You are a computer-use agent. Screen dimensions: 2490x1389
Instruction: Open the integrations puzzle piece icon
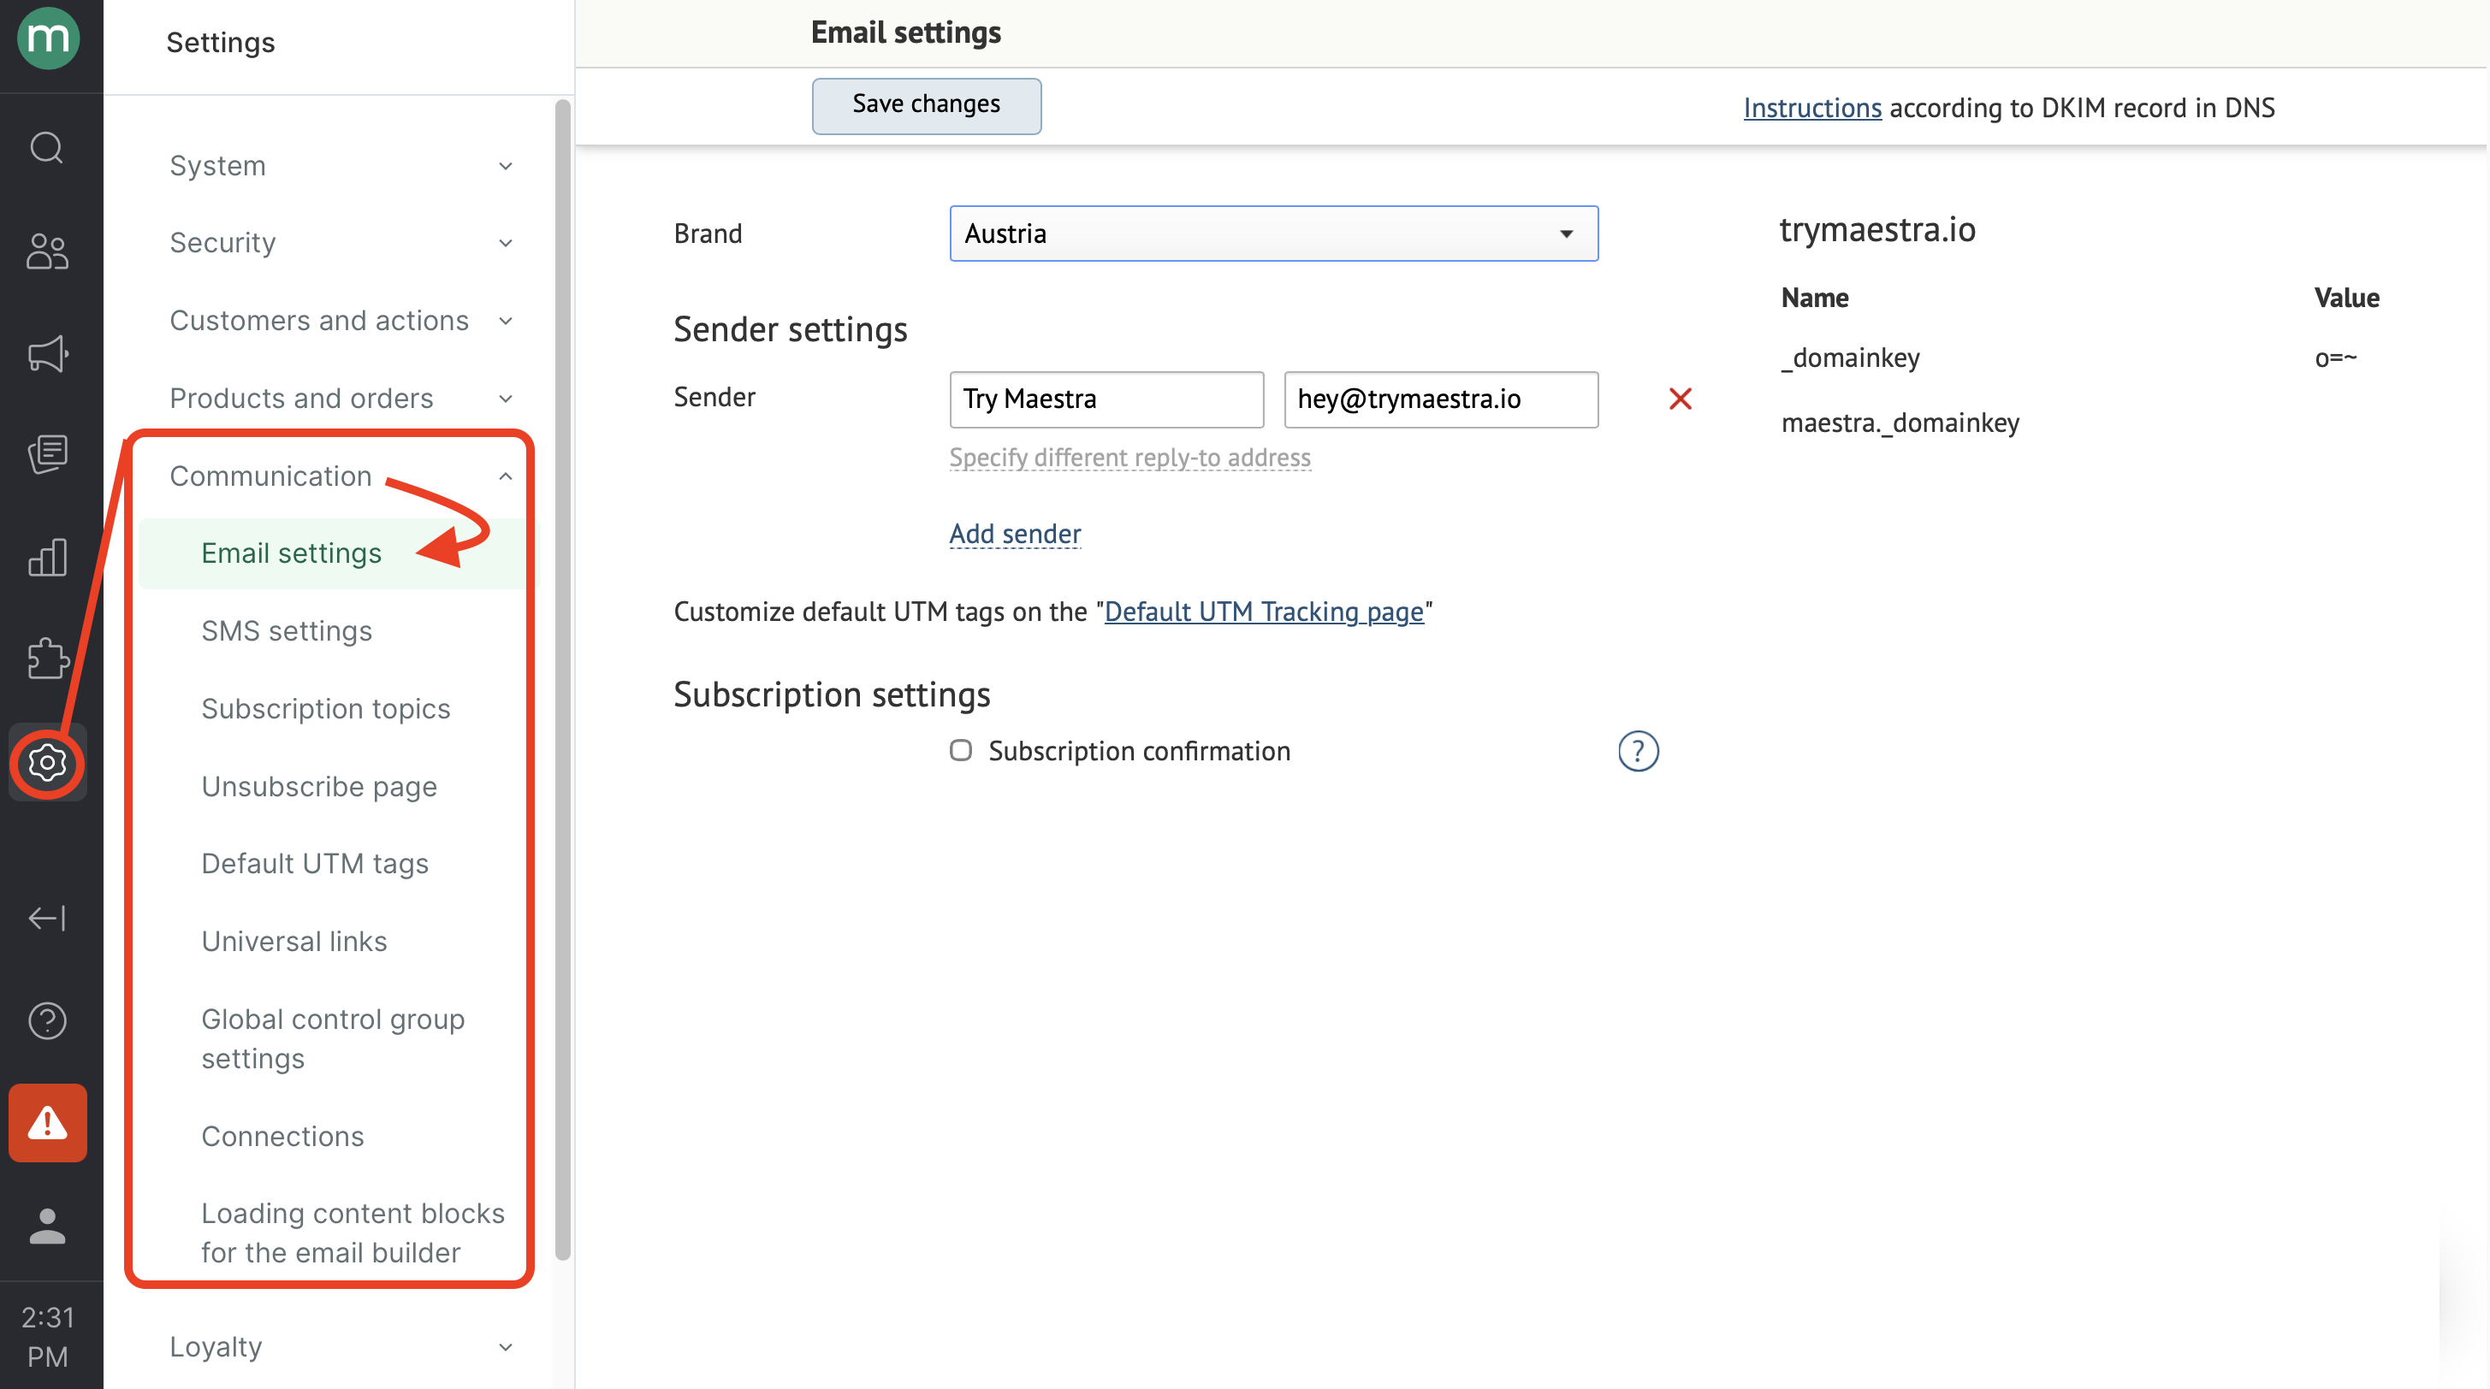coord(47,659)
